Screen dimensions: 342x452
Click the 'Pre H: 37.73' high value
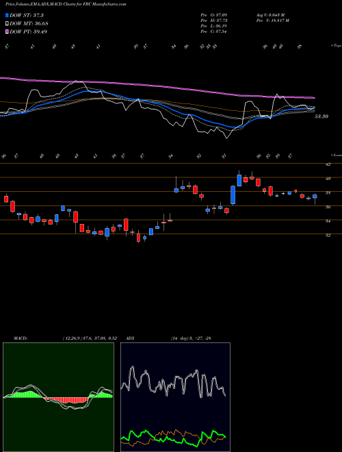click(x=213, y=21)
